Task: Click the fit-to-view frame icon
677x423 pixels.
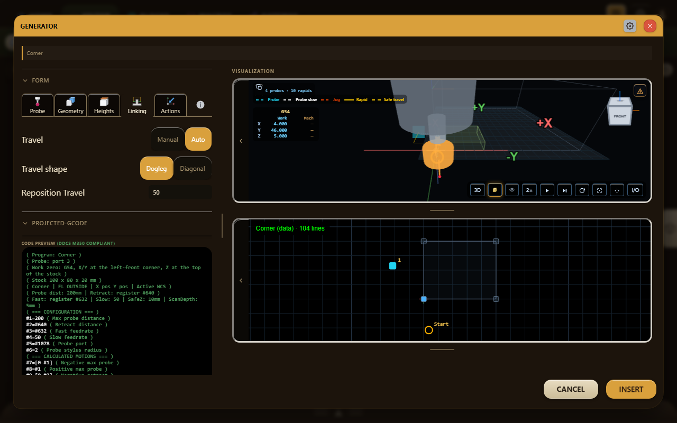Action: coord(599,190)
